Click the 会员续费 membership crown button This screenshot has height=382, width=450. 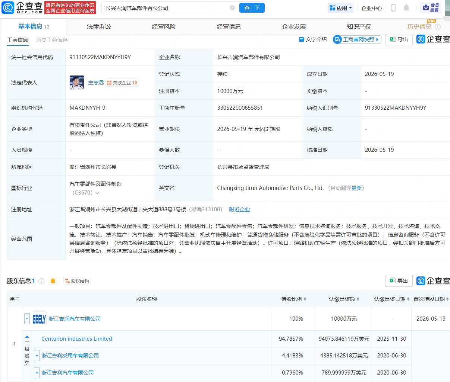coord(431,8)
